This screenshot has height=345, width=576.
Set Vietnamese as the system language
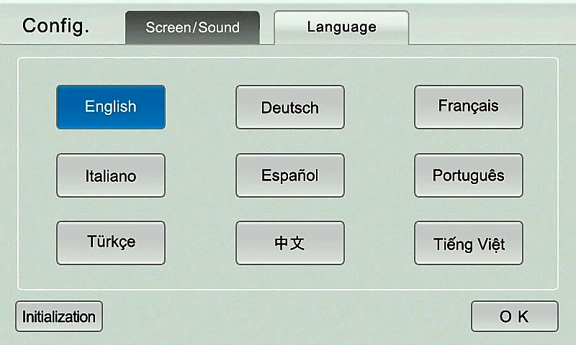pyautogui.click(x=469, y=243)
